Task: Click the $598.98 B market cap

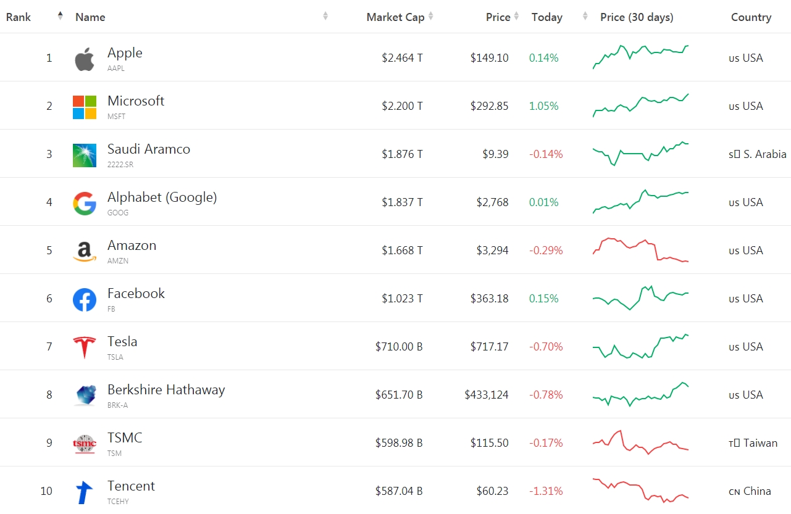Action: click(399, 443)
